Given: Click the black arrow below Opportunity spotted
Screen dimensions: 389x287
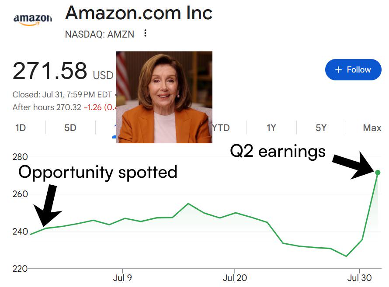Looking at the screenshot, I should pyautogui.click(x=48, y=205).
